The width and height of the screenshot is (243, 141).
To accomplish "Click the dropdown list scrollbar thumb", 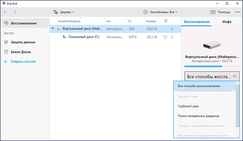I will [237, 106].
